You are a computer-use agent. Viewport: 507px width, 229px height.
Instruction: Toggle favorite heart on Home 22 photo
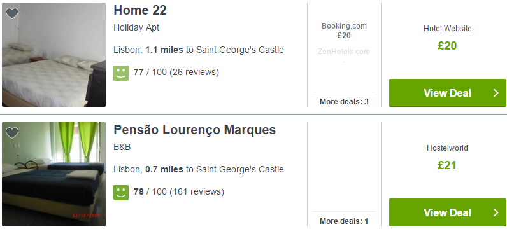(x=12, y=13)
